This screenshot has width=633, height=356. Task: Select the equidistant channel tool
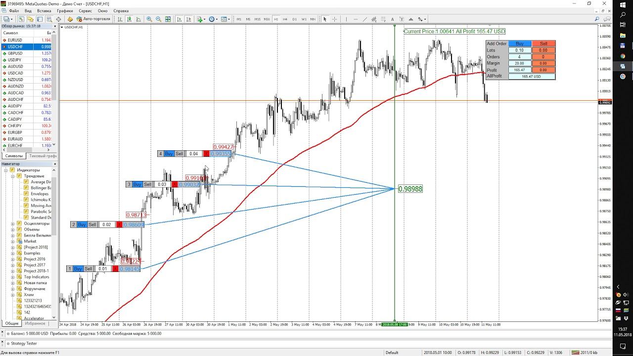374,19
